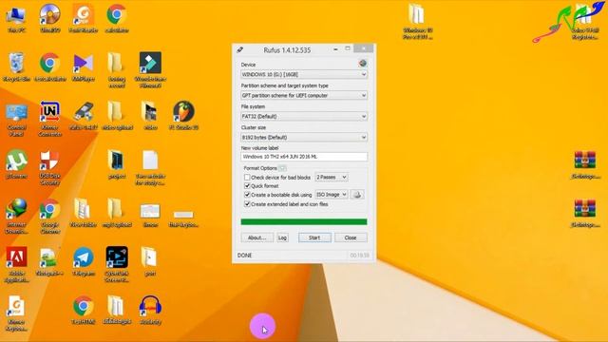Image resolution: width=608 pixels, height=342 pixels.
Task: Uncheck the Quick format option
Action: point(247,186)
